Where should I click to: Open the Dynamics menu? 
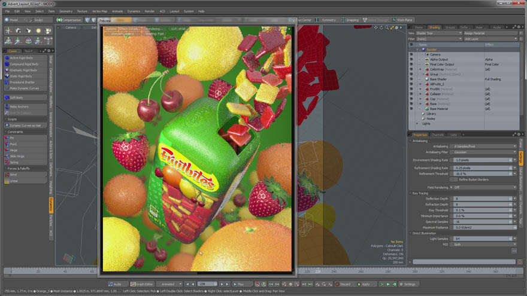coord(134,11)
